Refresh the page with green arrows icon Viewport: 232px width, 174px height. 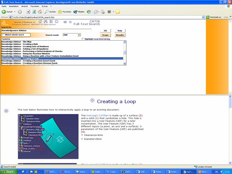pos(34,12)
